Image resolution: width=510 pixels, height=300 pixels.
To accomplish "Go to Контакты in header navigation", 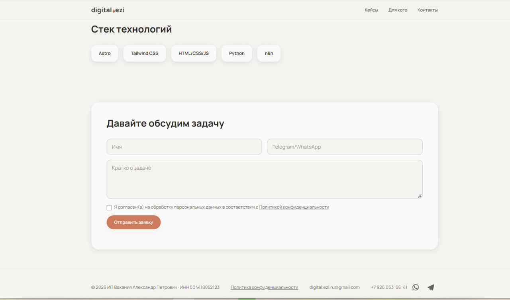I will pos(428,10).
